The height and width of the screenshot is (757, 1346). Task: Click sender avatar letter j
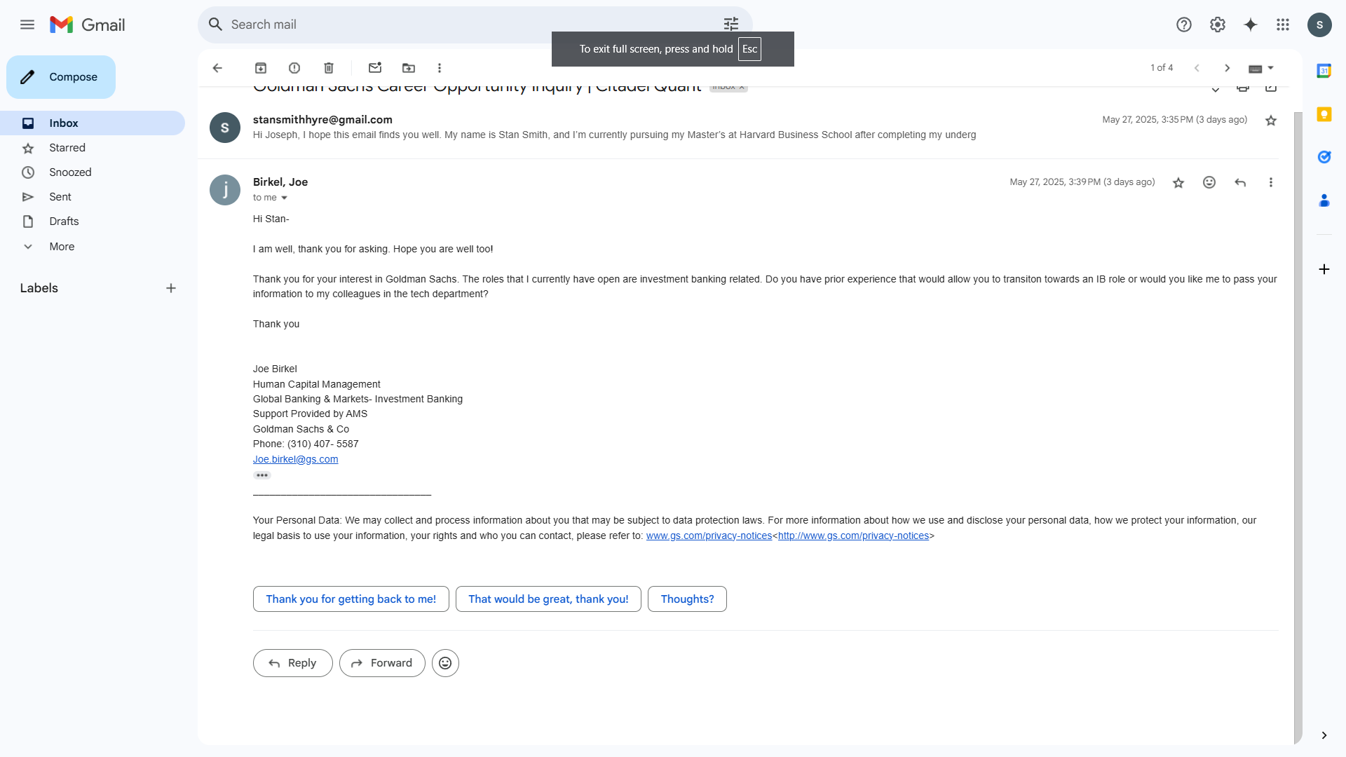[225, 190]
